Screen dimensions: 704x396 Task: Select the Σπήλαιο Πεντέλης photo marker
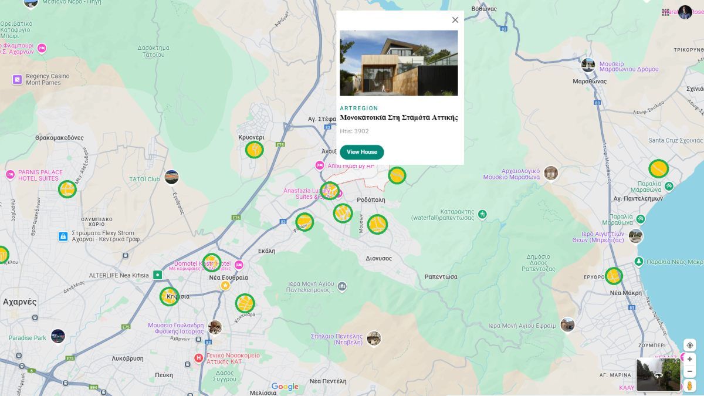tap(374, 339)
